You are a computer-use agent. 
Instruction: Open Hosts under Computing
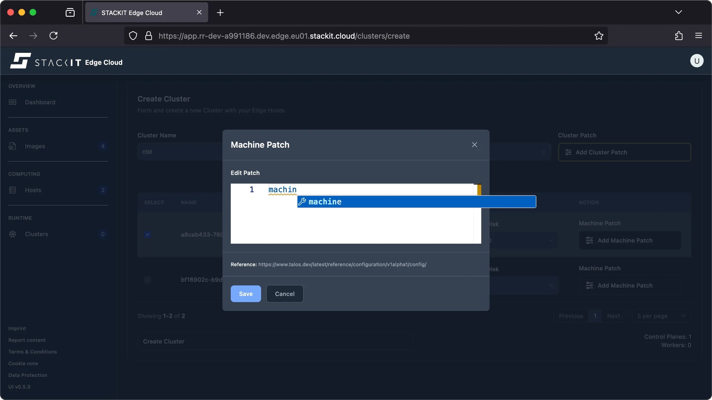tap(33, 190)
